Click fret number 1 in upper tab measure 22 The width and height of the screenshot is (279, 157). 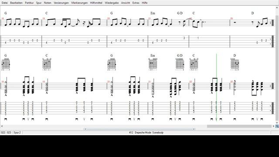198,38
